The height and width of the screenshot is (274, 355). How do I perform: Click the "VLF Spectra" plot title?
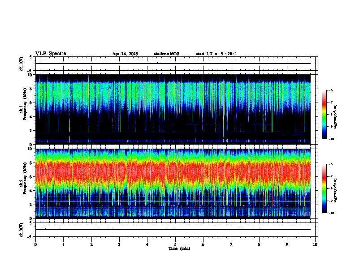tap(51, 54)
